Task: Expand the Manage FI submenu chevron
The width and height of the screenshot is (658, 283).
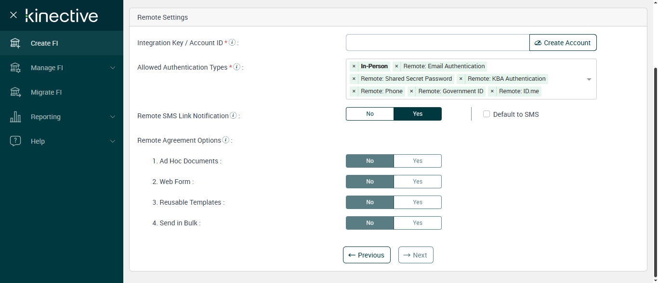Action: pyautogui.click(x=113, y=68)
